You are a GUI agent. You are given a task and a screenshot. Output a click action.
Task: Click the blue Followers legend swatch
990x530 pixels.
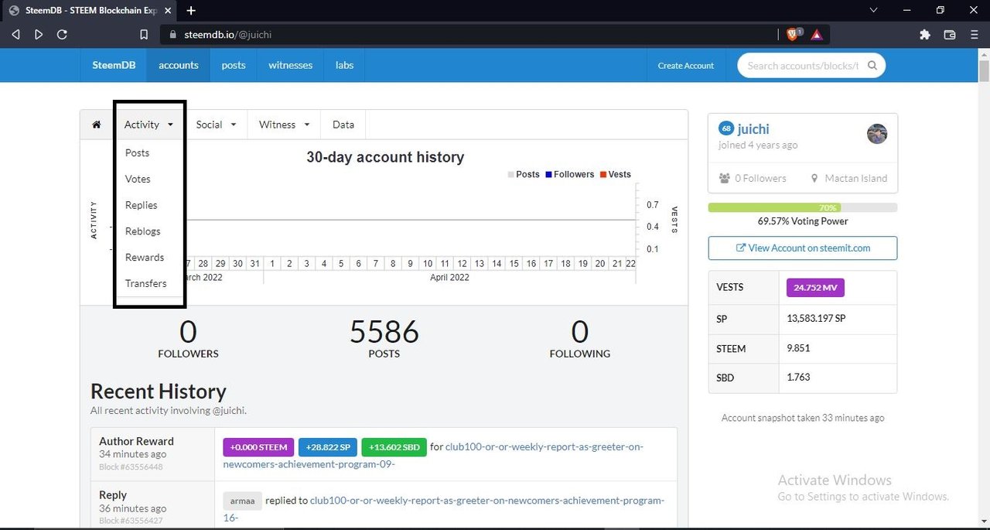[x=548, y=175]
